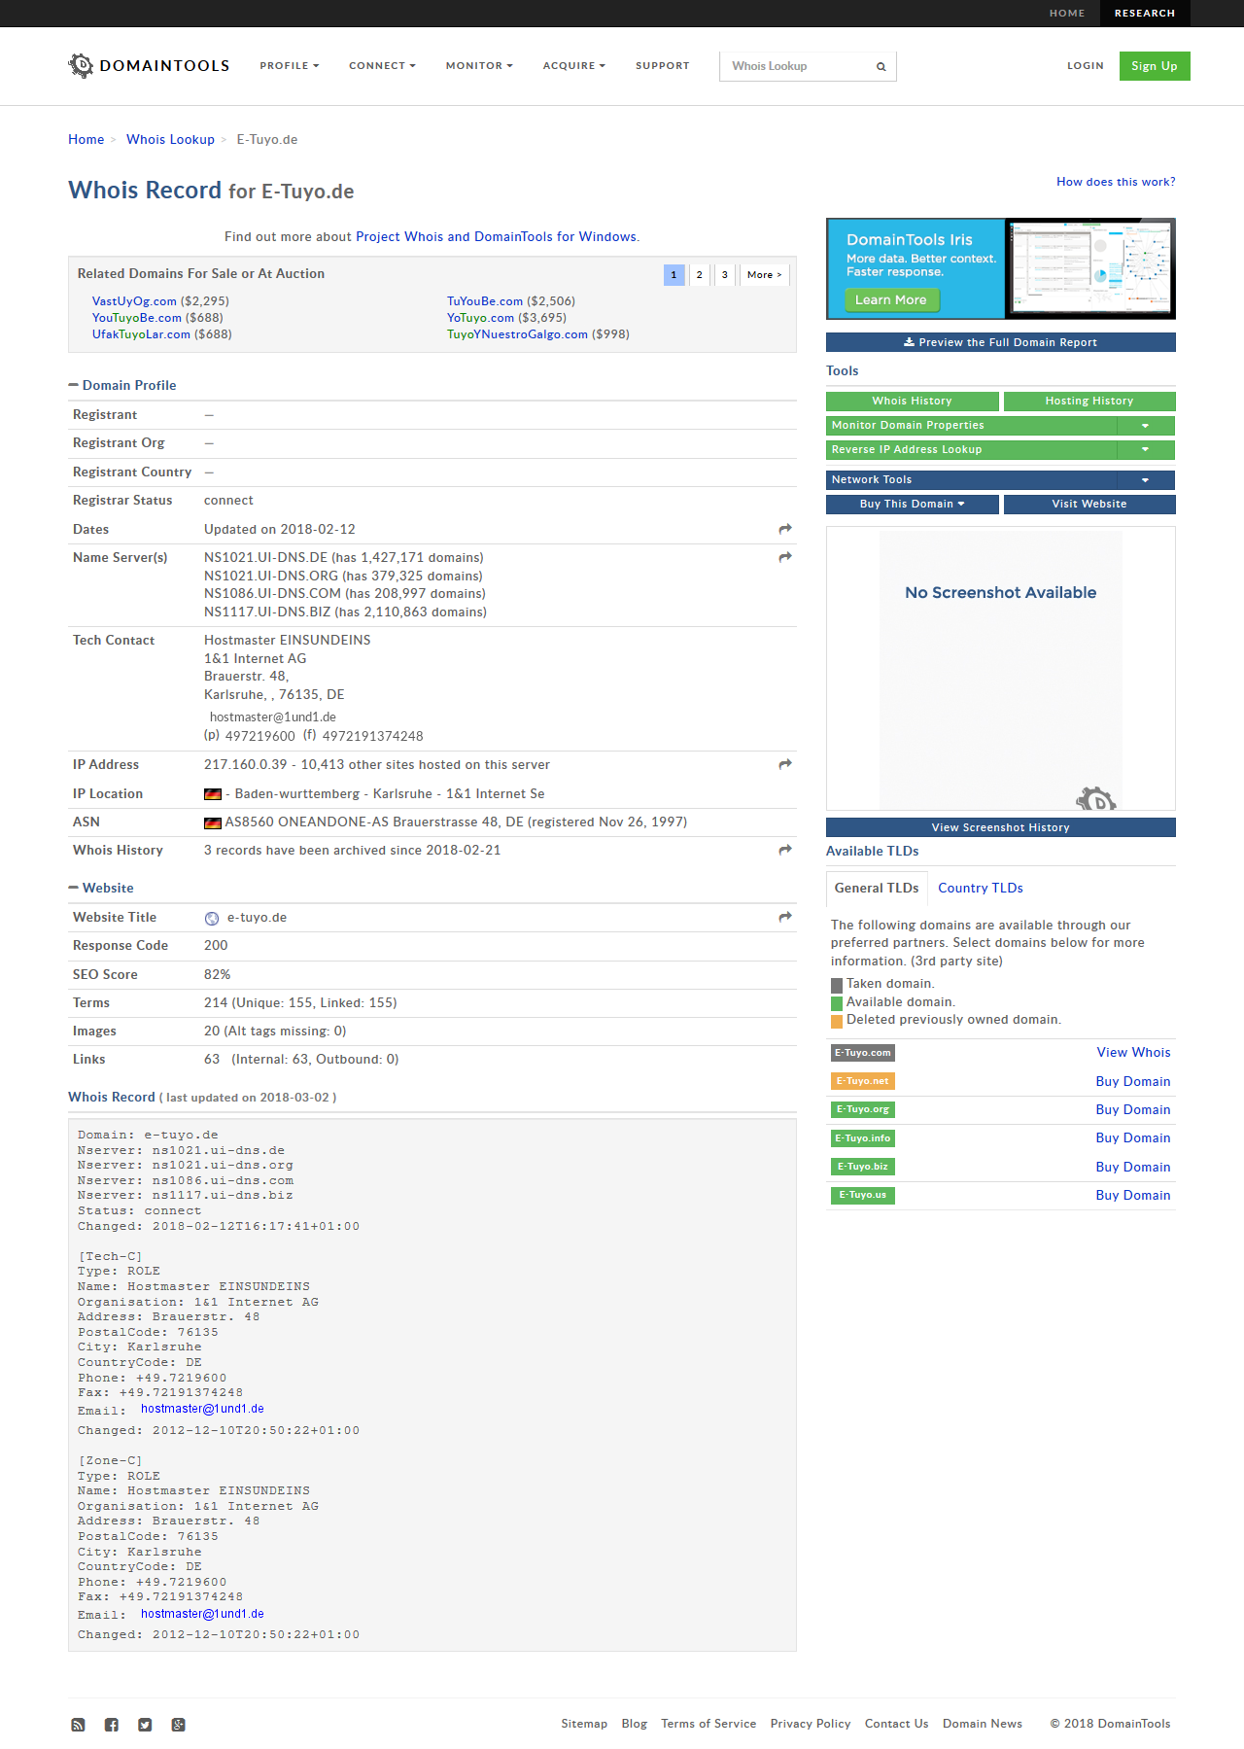Open Project Whois and DomainTools for Windows link

[x=496, y=237]
